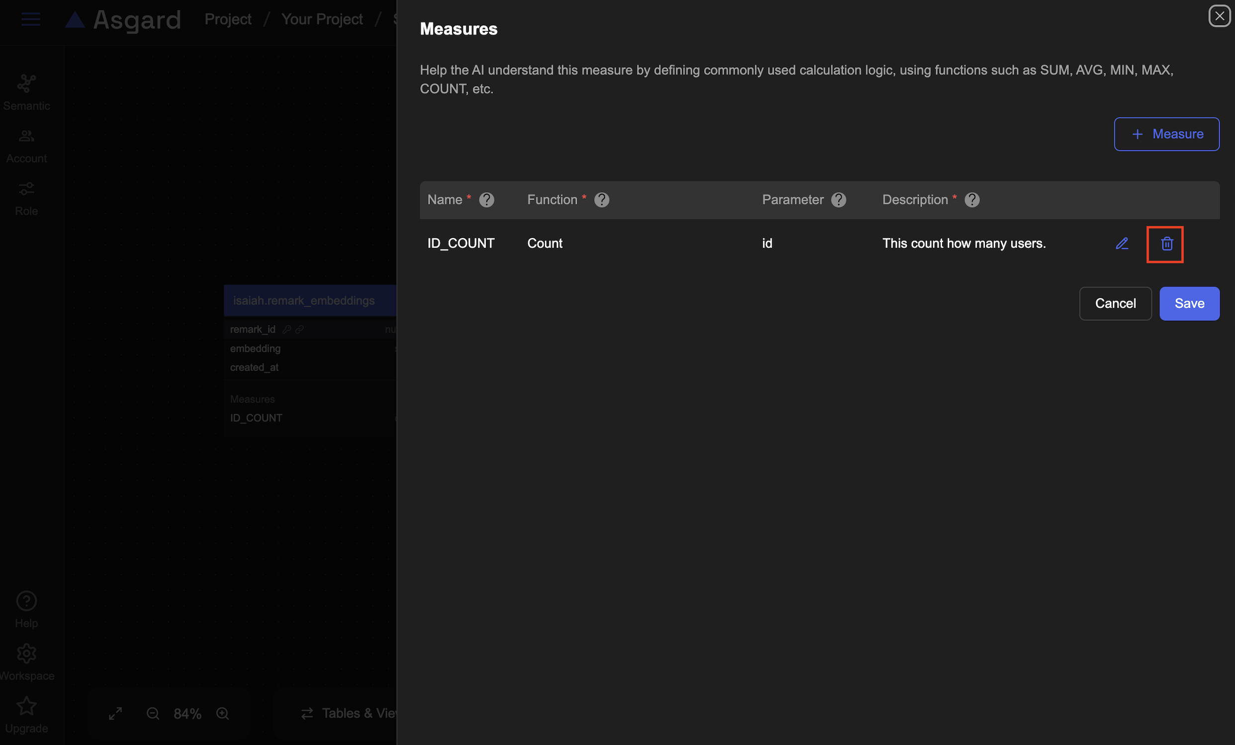This screenshot has height=745, width=1235.
Task: Cancel the measures editing
Action: [x=1115, y=303]
